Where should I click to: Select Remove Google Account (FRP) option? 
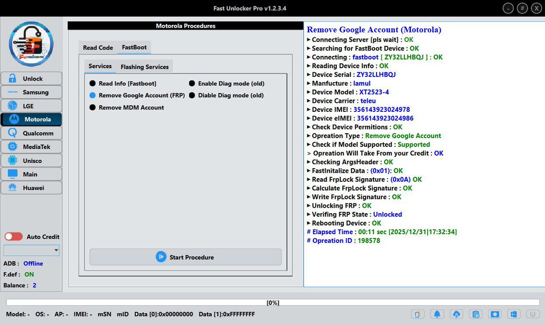pyautogui.click(x=137, y=95)
